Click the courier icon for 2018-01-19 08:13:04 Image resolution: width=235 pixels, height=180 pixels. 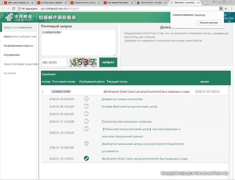coord(86,143)
